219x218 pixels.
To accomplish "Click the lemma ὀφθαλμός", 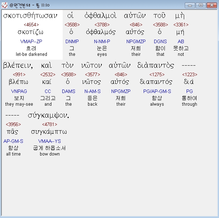I will point(101,32).
